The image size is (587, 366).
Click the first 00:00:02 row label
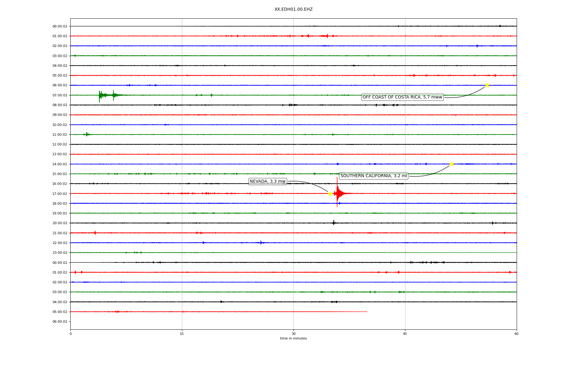(60, 26)
